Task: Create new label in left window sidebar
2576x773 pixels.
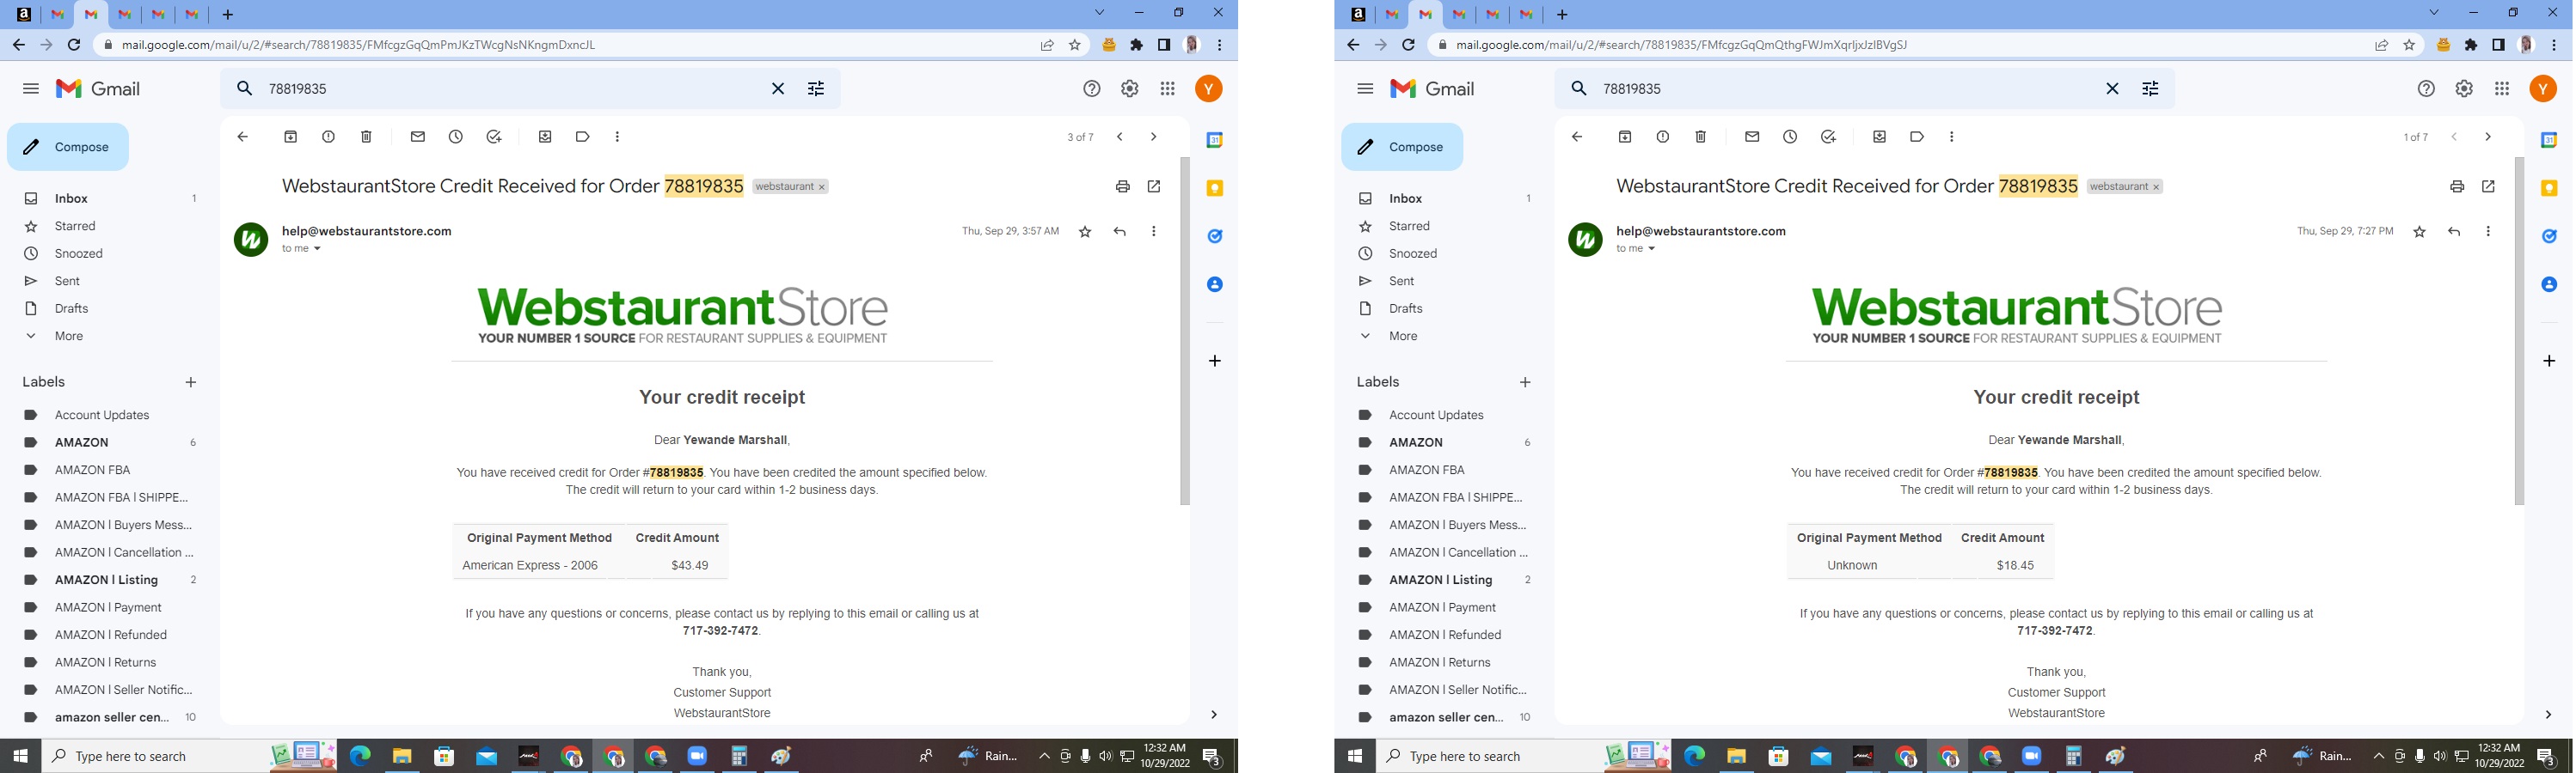Action: click(191, 382)
